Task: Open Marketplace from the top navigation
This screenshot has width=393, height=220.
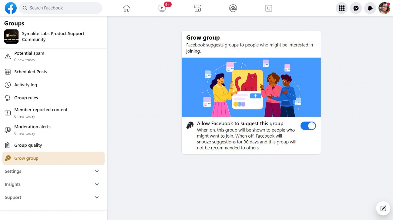Action: pos(197,8)
